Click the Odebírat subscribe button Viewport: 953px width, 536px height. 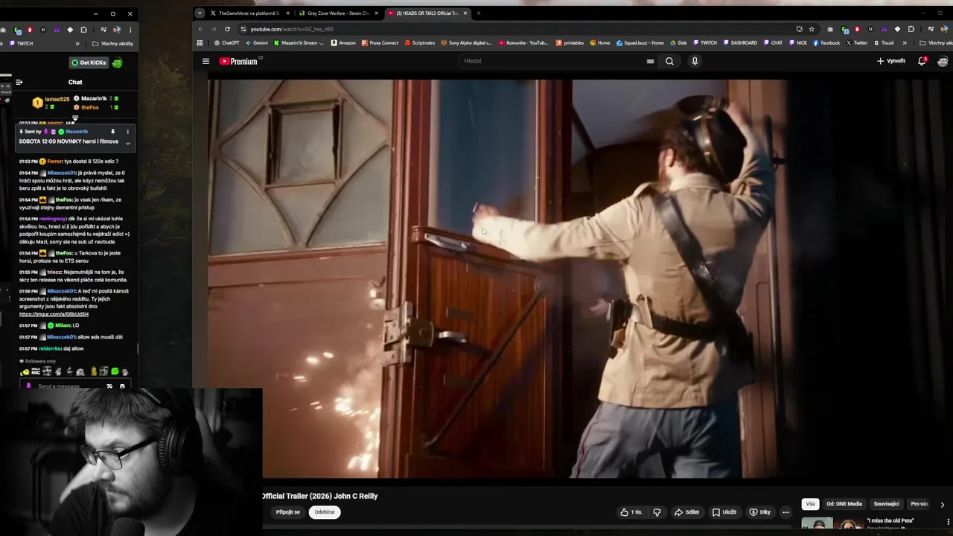click(325, 512)
